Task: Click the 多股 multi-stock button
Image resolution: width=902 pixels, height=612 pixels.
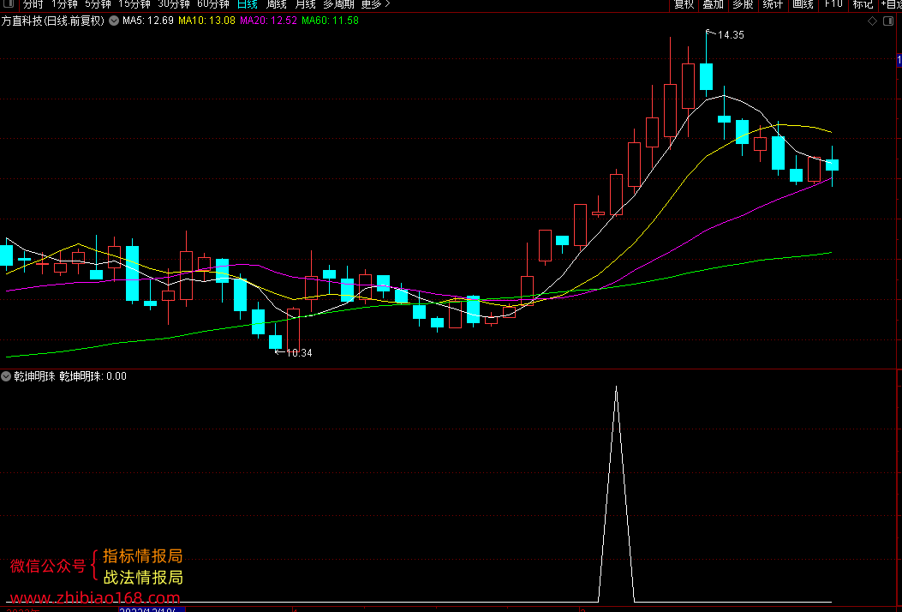Action: tap(743, 4)
